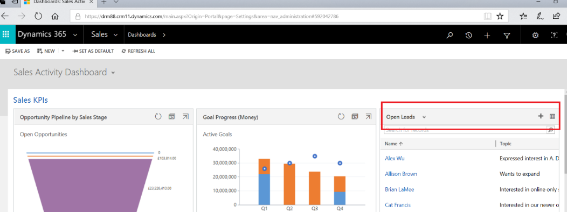Image resolution: width=567 pixels, height=212 pixels.
Task: Expand the Sales area dropdown chevron
Action: (116, 35)
